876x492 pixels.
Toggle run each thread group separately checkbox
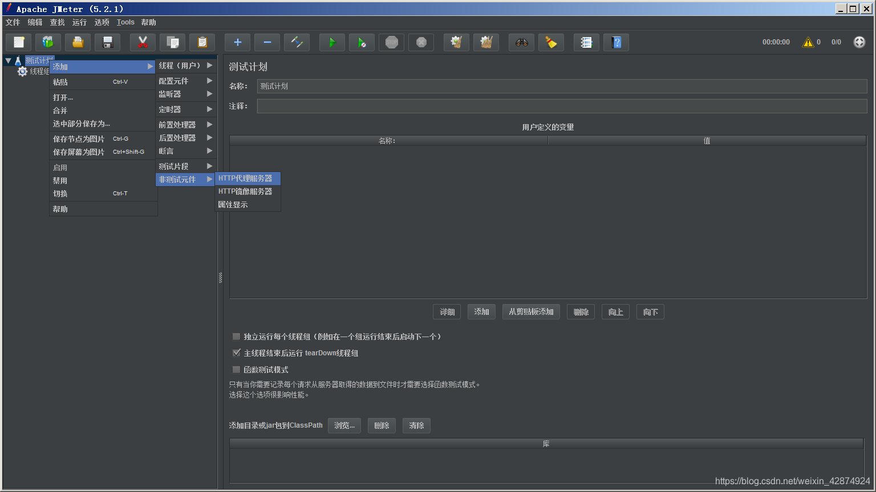(236, 337)
